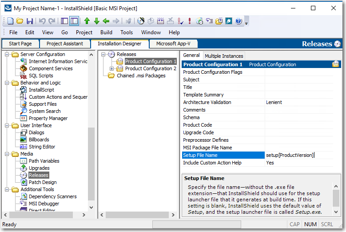Click the New project icon

[11, 21]
